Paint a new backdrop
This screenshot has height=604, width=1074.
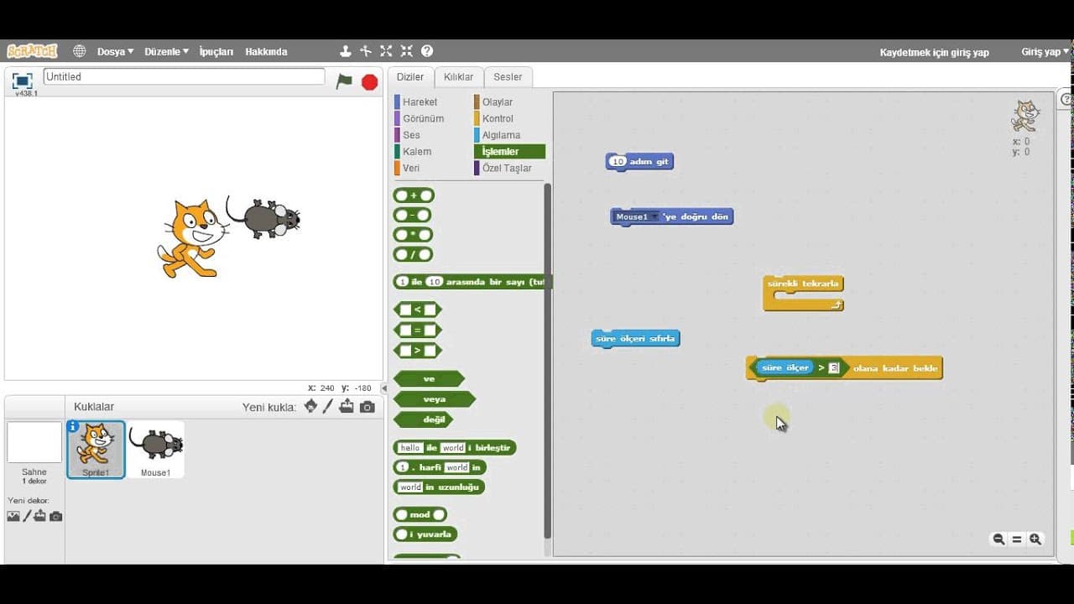click(x=27, y=516)
